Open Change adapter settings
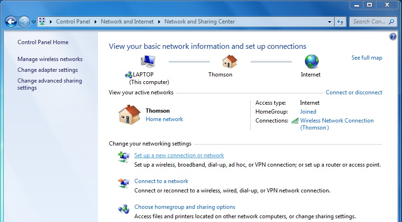 click(x=48, y=70)
